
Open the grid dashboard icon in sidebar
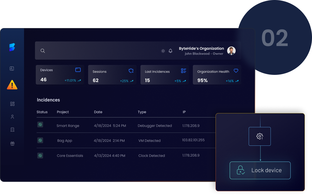(x=12, y=104)
